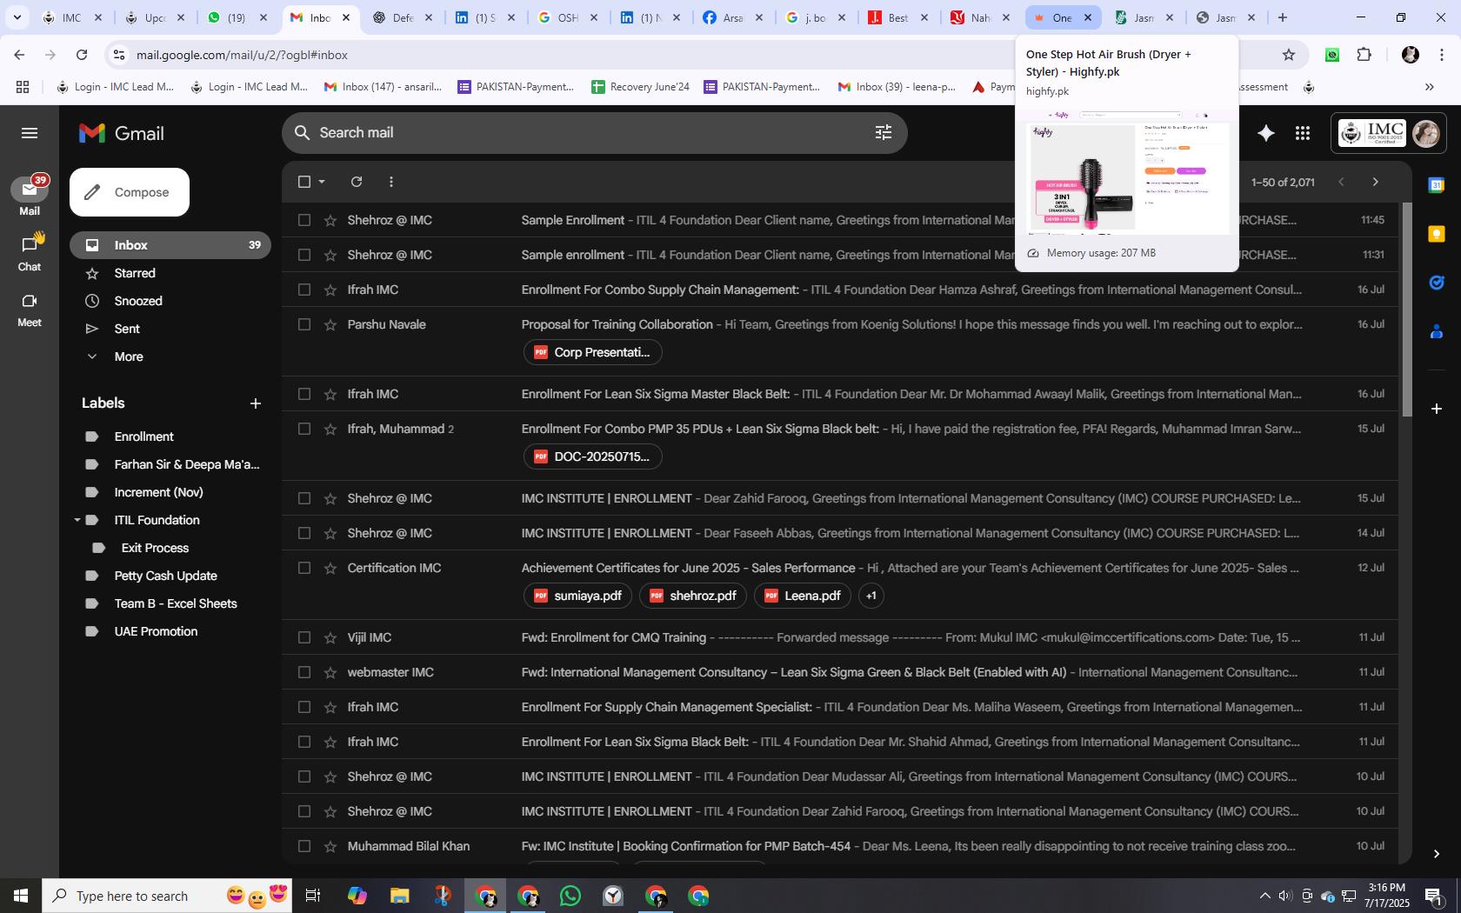1461x913 pixels.
Task: Open Google Tasks side panel icon
Action: pyautogui.click(x=1437, y=282)
